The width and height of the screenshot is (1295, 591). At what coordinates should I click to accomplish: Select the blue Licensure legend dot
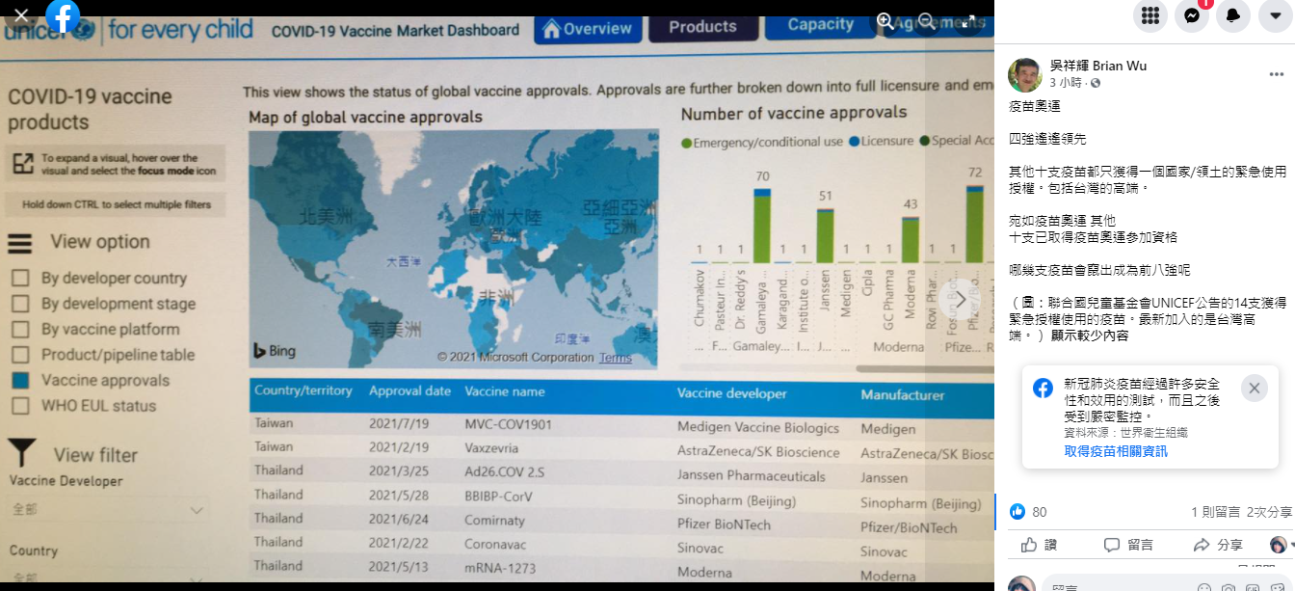(x=854, y=142)
